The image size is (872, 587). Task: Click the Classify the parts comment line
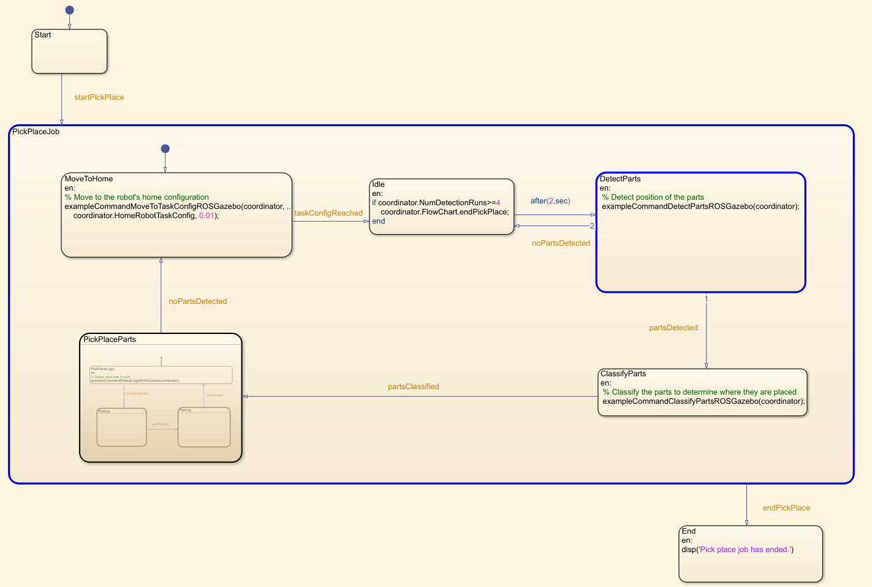(700, 392)
